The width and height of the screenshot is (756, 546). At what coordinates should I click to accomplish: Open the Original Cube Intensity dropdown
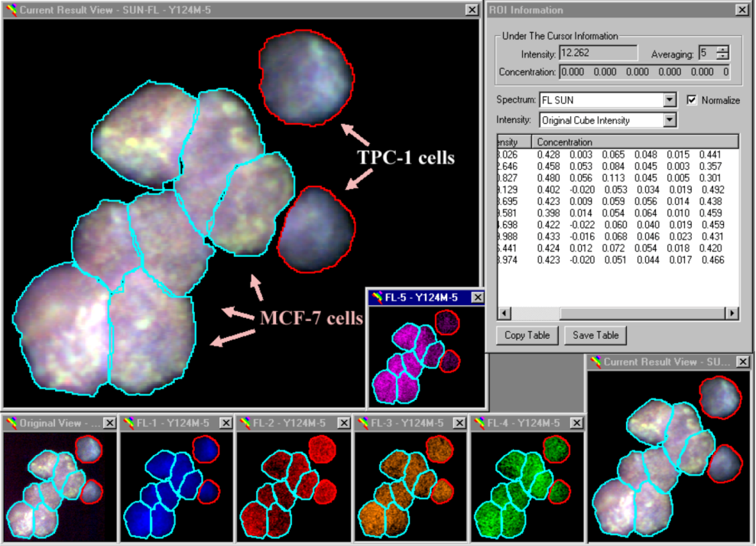point(670,120)
